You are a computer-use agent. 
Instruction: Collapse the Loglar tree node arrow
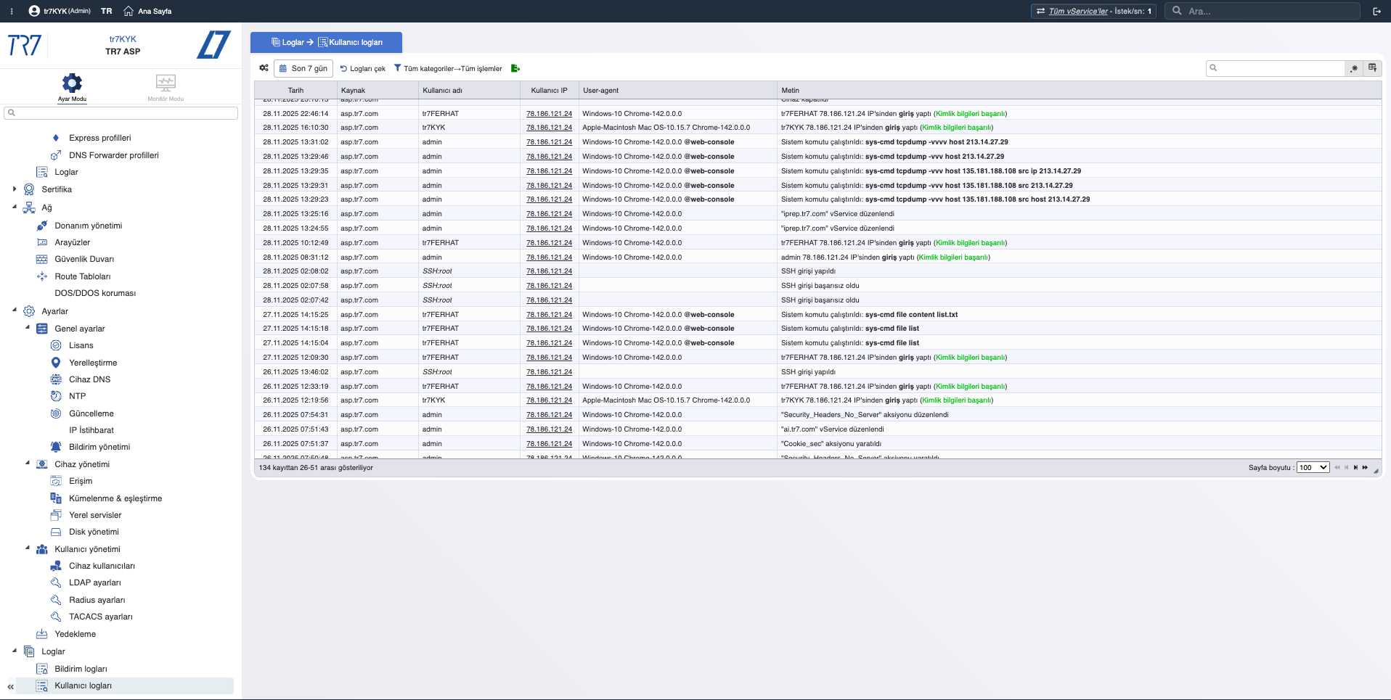(x=15, y=651)
